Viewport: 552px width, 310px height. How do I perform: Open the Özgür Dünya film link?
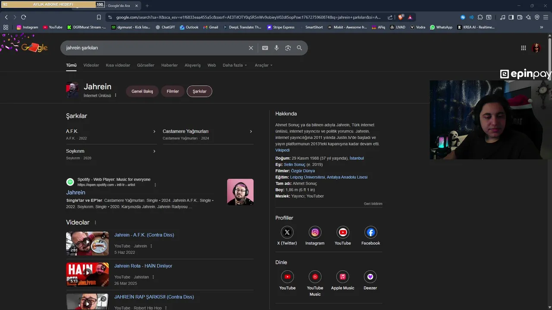tap(303, 171)
